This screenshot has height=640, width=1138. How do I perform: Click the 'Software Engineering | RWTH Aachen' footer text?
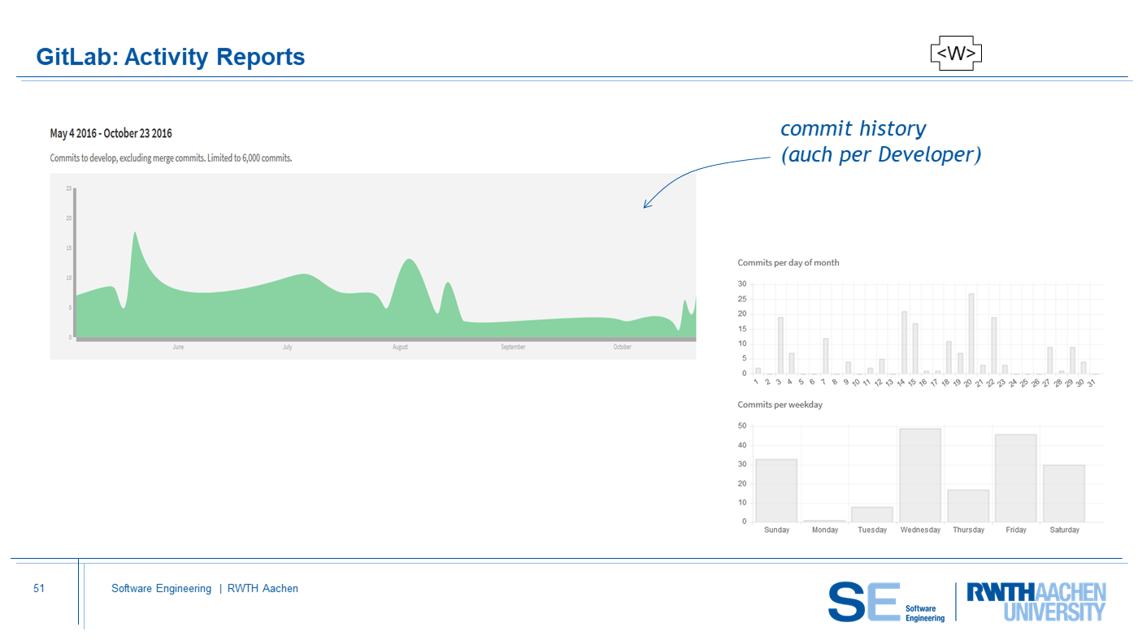tap(205, 589)
